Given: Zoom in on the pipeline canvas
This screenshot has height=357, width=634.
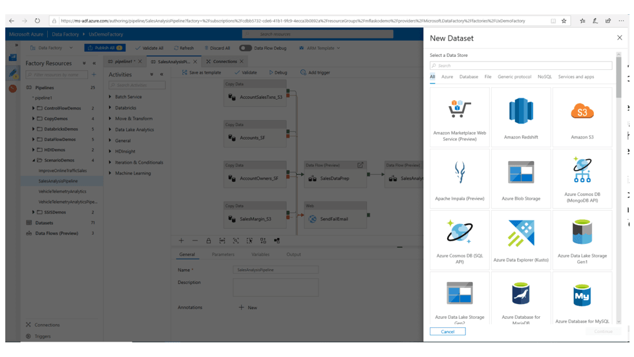Looking at the screenshot, I should pos(181,241).
